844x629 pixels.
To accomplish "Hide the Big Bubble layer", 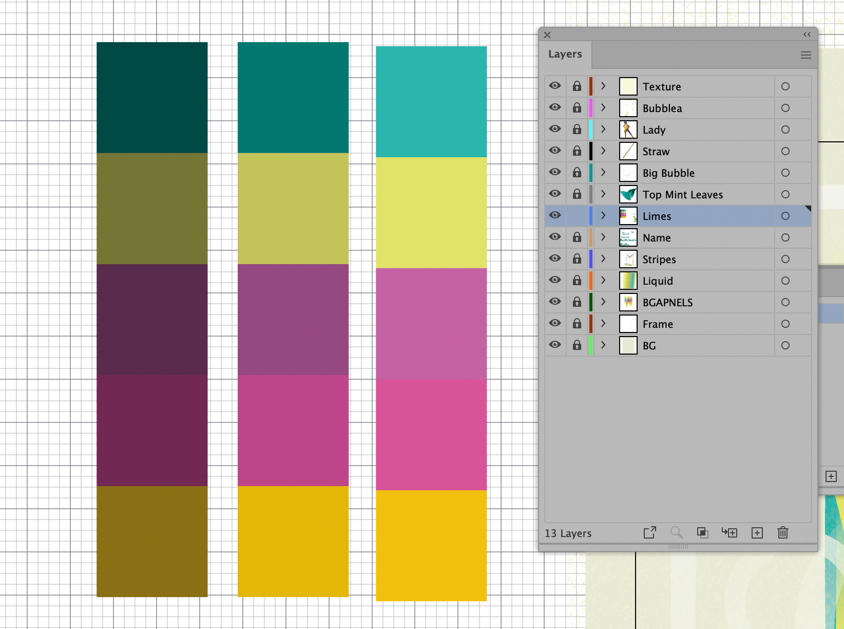I will point(555,172).
